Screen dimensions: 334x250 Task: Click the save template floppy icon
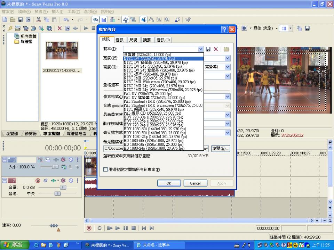208,49
